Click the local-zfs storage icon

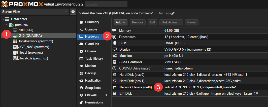[x=16, y=58]
